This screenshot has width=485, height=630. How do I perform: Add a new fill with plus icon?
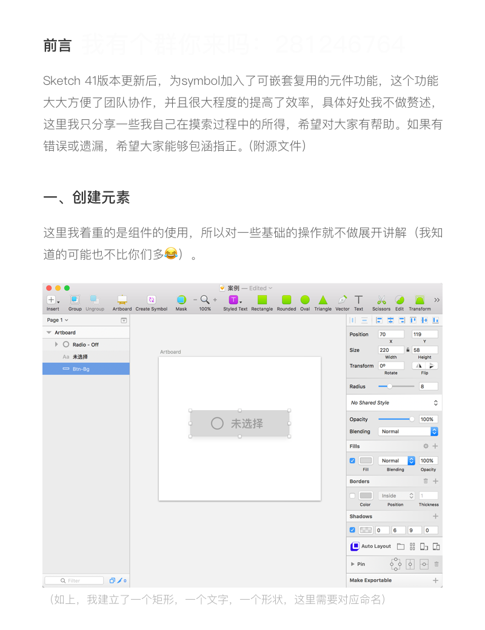pyautogui.click(x=435, y=446)
